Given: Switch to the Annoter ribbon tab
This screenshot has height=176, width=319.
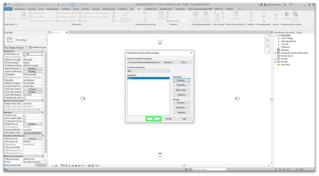Looking at the screenshot, I should (x=86, y=9).
